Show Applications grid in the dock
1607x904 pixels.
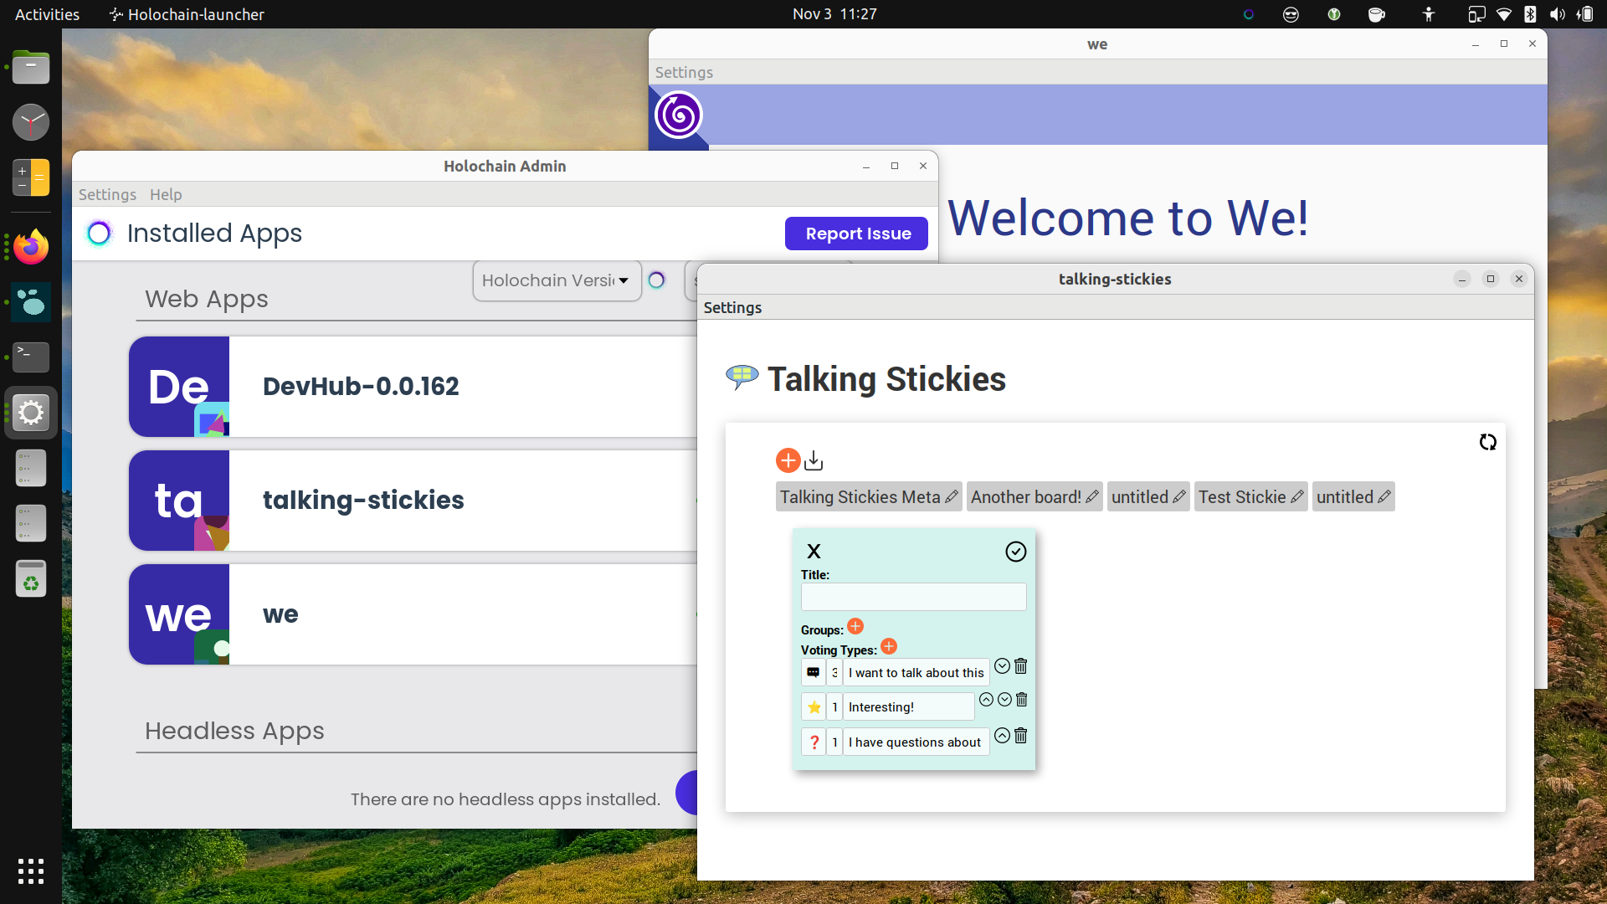[x=31, y=871]
